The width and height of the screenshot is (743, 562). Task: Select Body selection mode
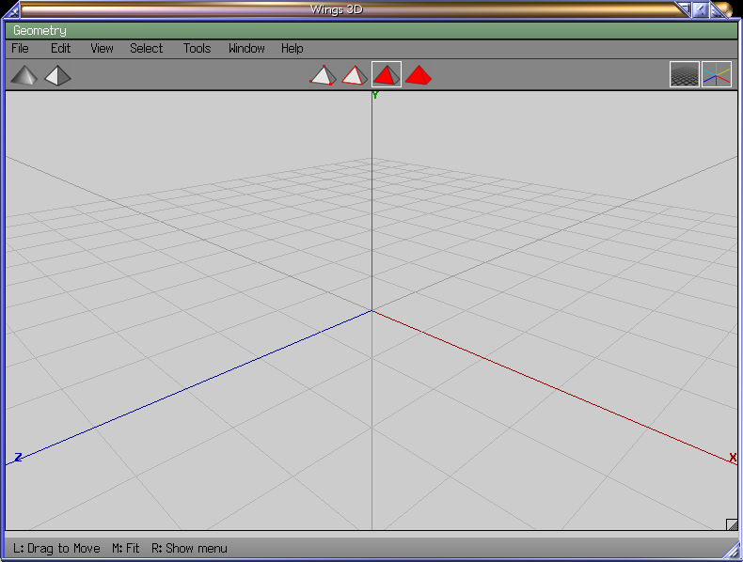click(x=419, y=75)
